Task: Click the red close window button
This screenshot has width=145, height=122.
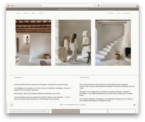Action: [x=8, y=6]
